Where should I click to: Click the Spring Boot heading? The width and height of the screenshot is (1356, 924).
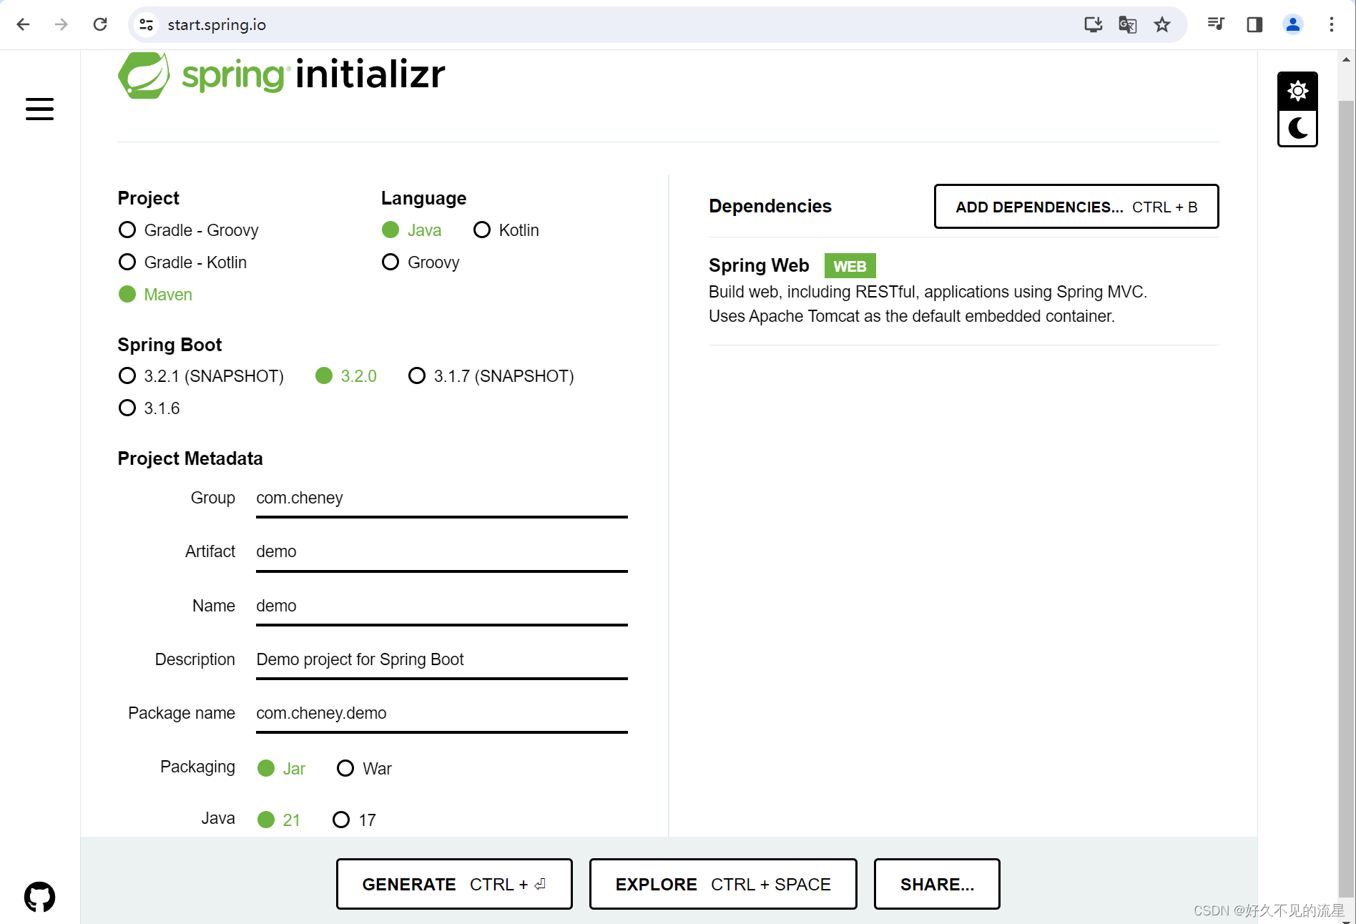(x=169, y=345)
